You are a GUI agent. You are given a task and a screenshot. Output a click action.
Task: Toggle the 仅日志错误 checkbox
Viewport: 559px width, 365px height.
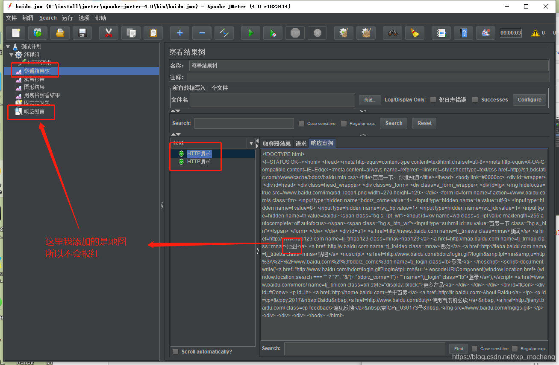coord(433,100)
